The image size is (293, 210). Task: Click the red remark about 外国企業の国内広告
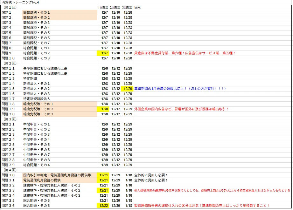pyautogui.click(x=181, y=109)
